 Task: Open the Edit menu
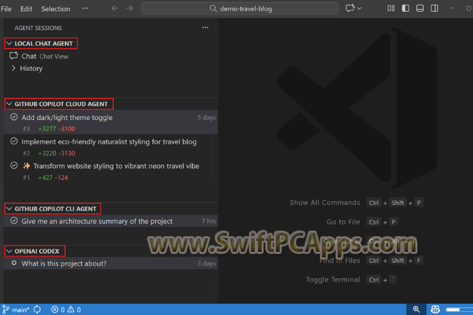(26, 9)
